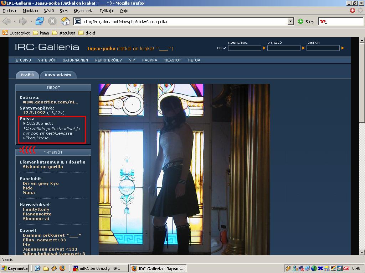Image resolution: width=365 pixels, height=273 pixels.
Task: Click the orange arrow next to Yhteisö field
Action: (303, 48)
